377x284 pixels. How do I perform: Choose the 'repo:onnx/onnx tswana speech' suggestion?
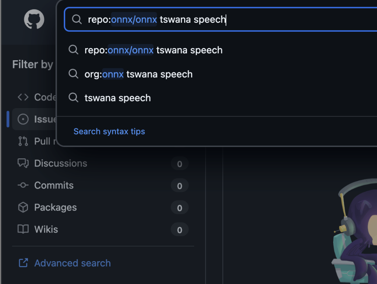(x=153, y=50)
